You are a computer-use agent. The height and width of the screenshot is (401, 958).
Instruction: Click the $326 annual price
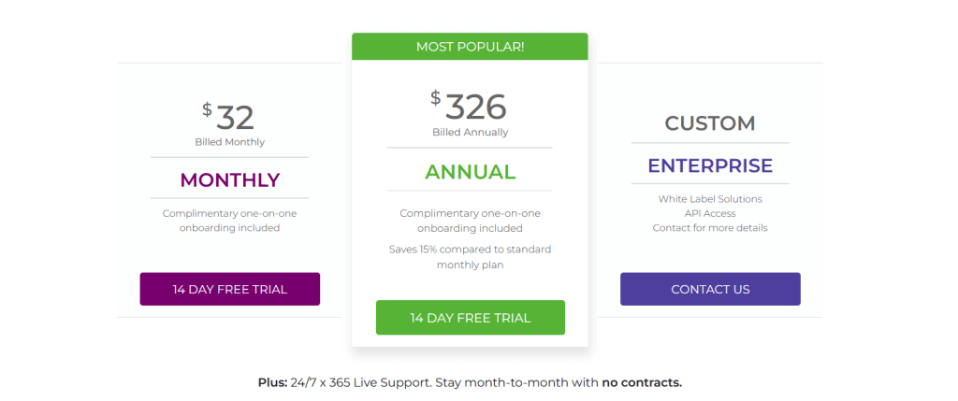tap(470, 106)
